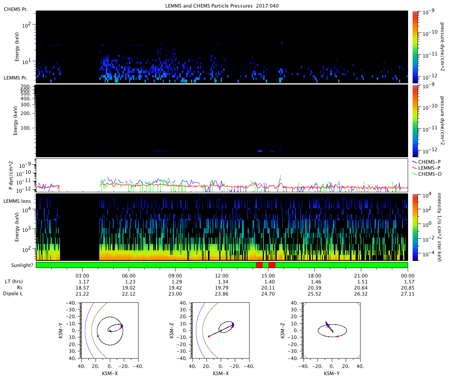The height and width of the screenshot is (377, 453).
Task: Click the LEMMS pressure colorbar in second panel
Action: tap(416, 121)
